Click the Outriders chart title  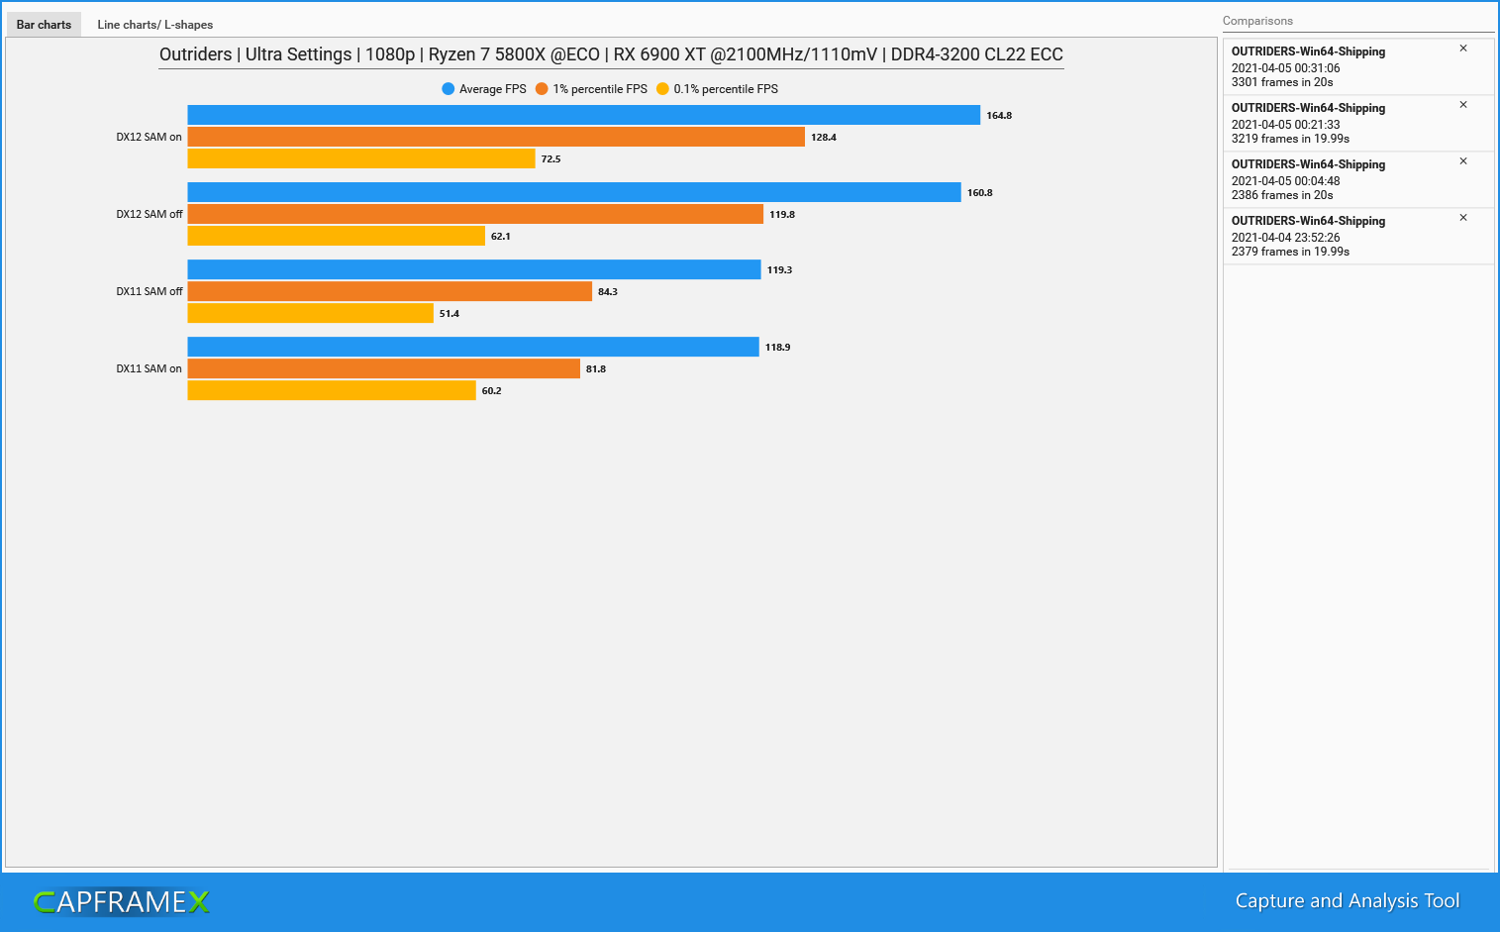point(611,54)
